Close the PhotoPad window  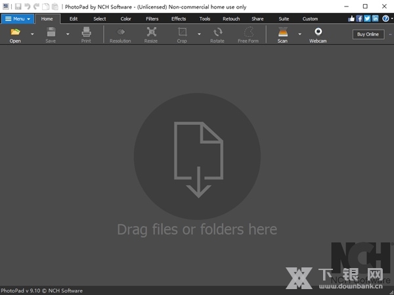coord(384,7)
